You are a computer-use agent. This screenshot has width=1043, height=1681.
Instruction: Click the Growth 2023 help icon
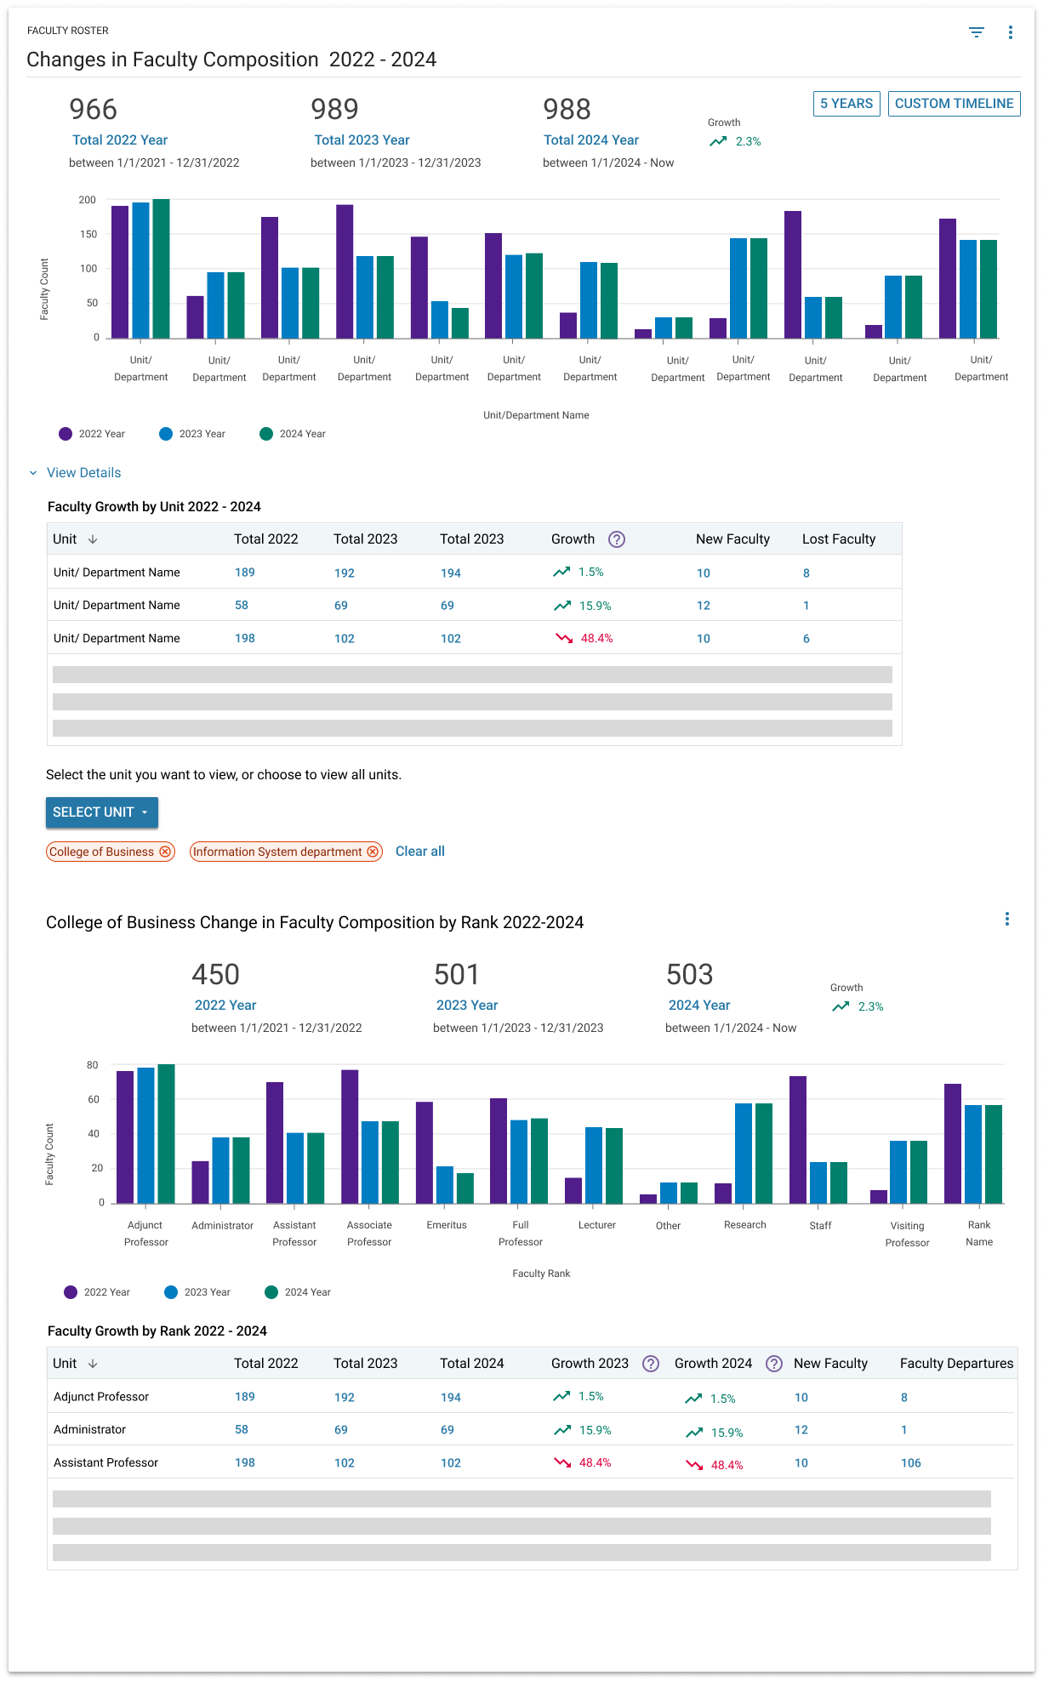pos(650,1364)
